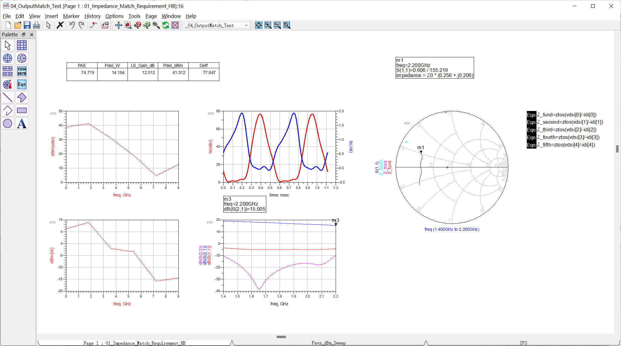This screenshot has width=621, height=346.
Task: Open the Window menu
Action: tap(171, 16)
